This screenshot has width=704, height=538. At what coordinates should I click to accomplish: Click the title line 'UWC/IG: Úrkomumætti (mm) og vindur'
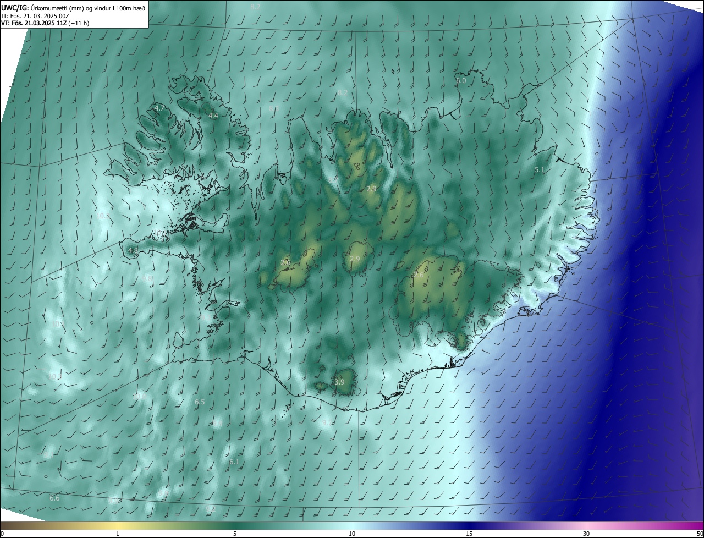coord(73,8)
